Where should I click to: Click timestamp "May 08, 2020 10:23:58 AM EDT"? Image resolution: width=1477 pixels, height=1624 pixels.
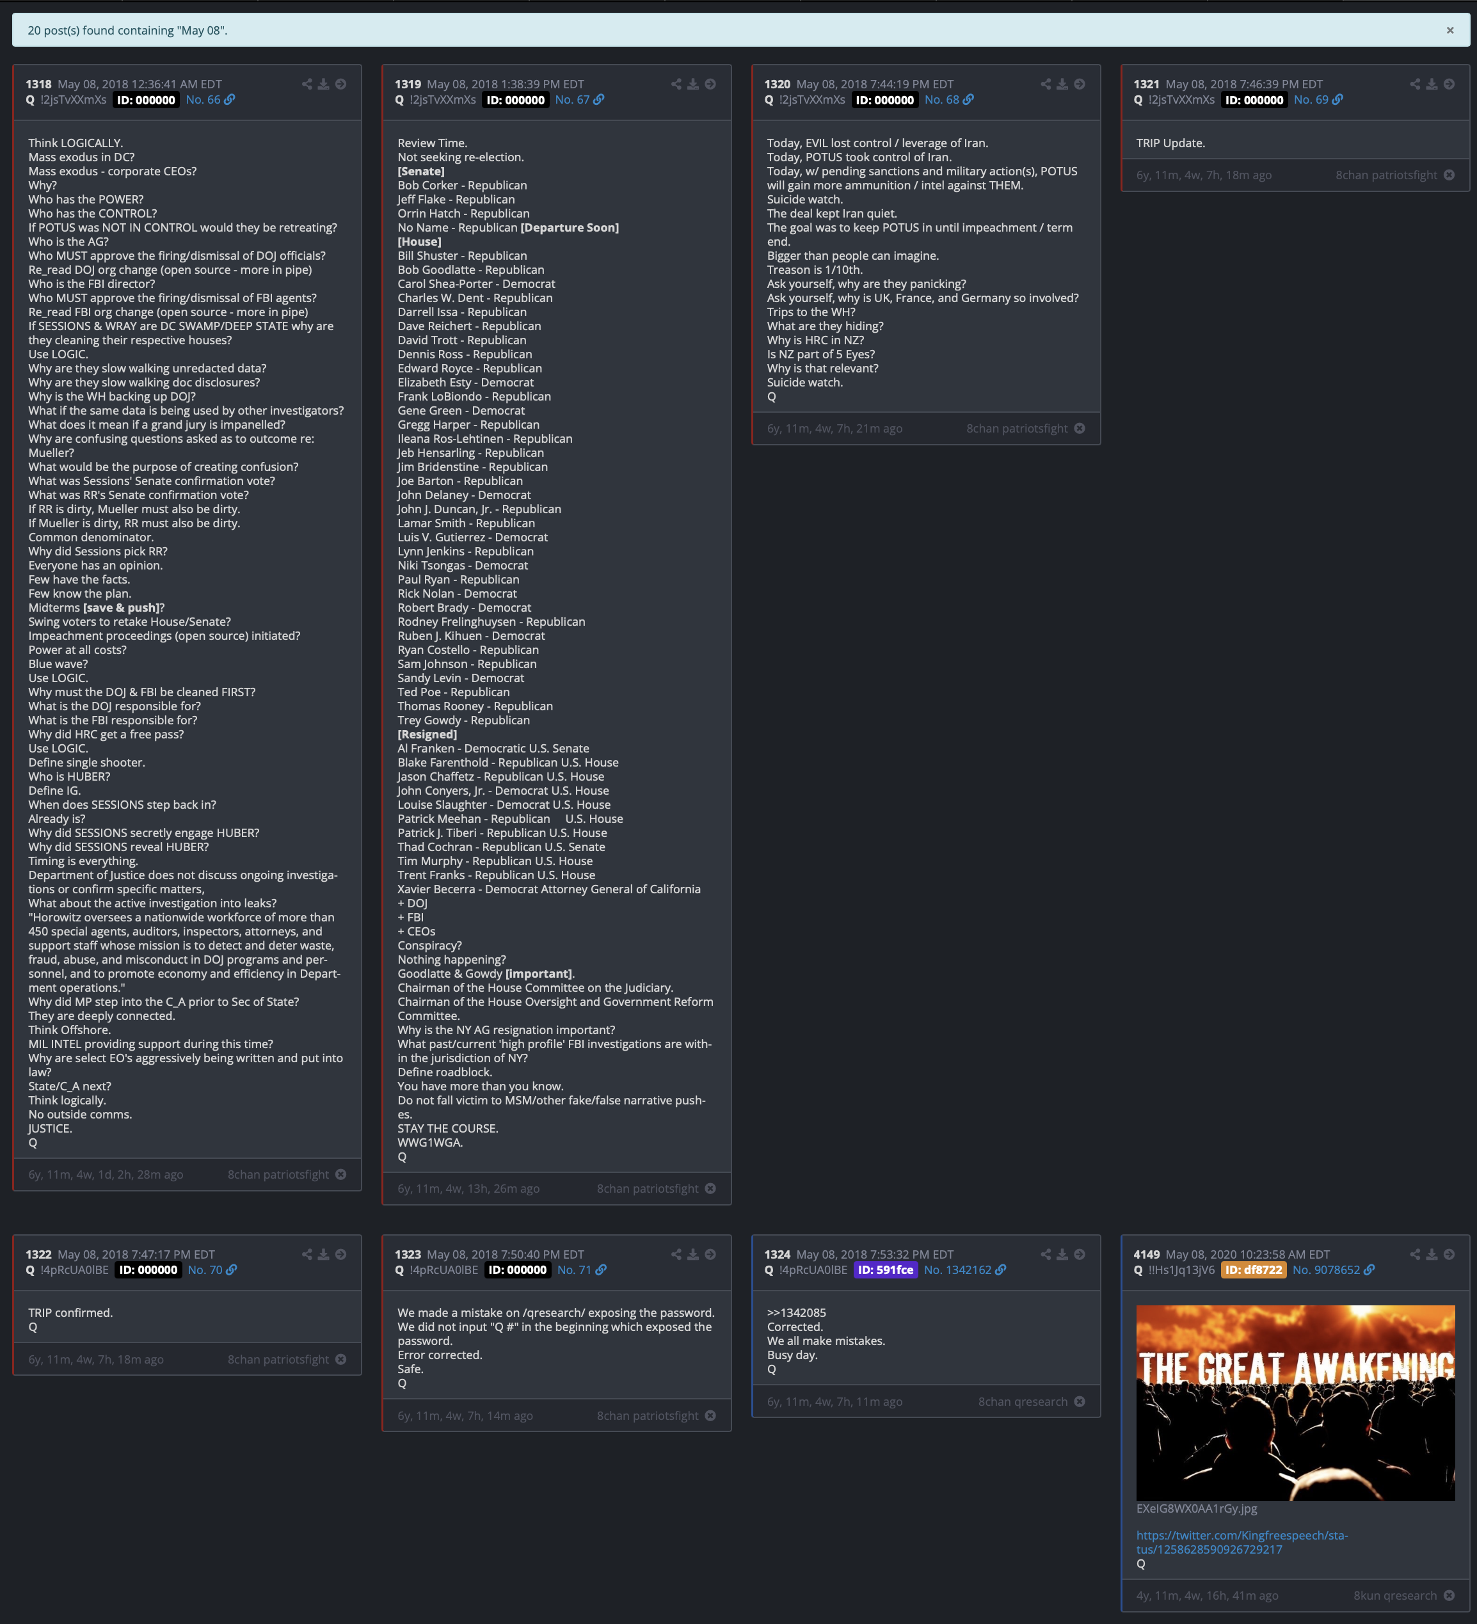pos(1247,1254)
